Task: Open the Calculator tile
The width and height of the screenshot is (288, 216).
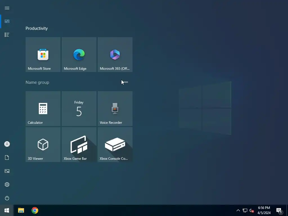Action: [43, 109]
